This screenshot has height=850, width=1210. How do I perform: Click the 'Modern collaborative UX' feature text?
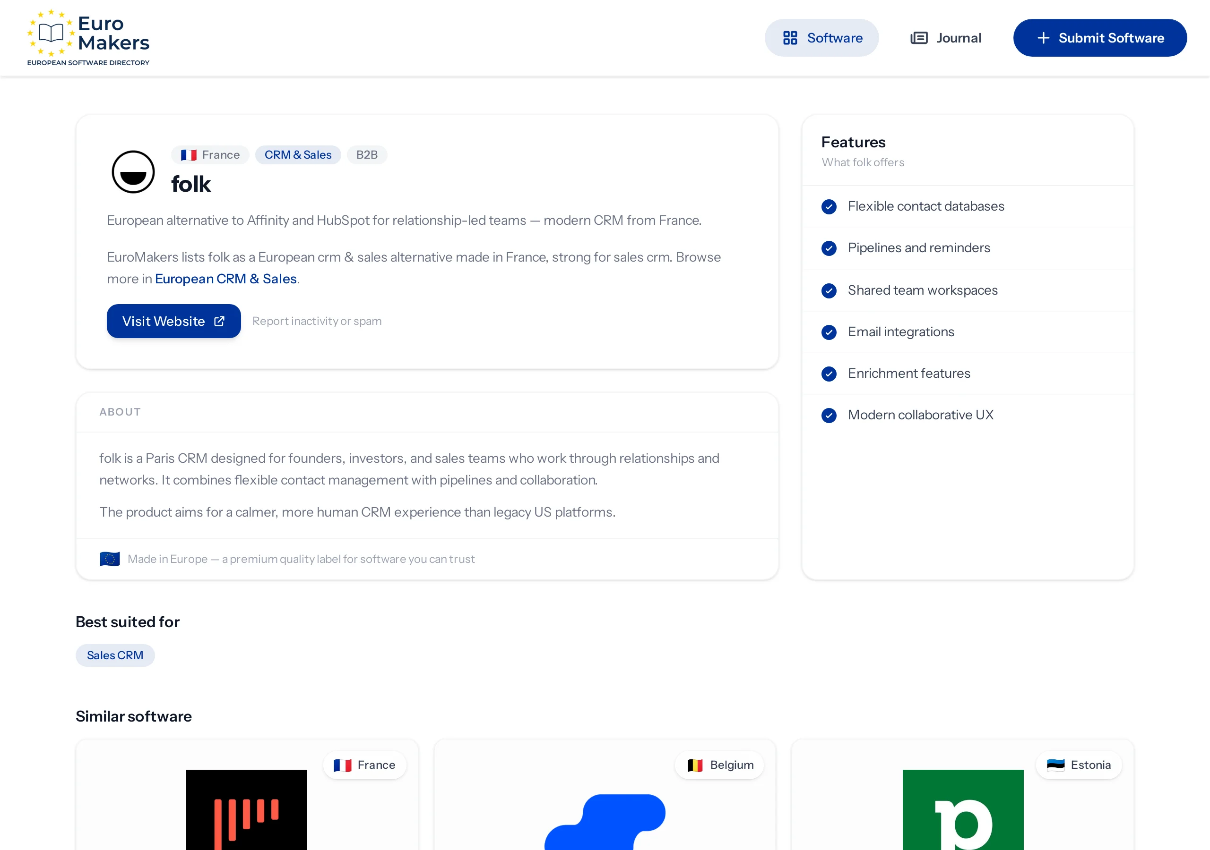(x=920, y=416)
